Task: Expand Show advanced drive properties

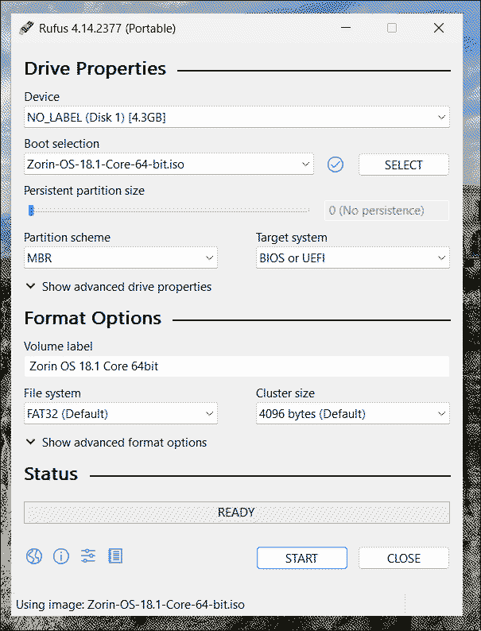Action: click(x=118, y=287)
